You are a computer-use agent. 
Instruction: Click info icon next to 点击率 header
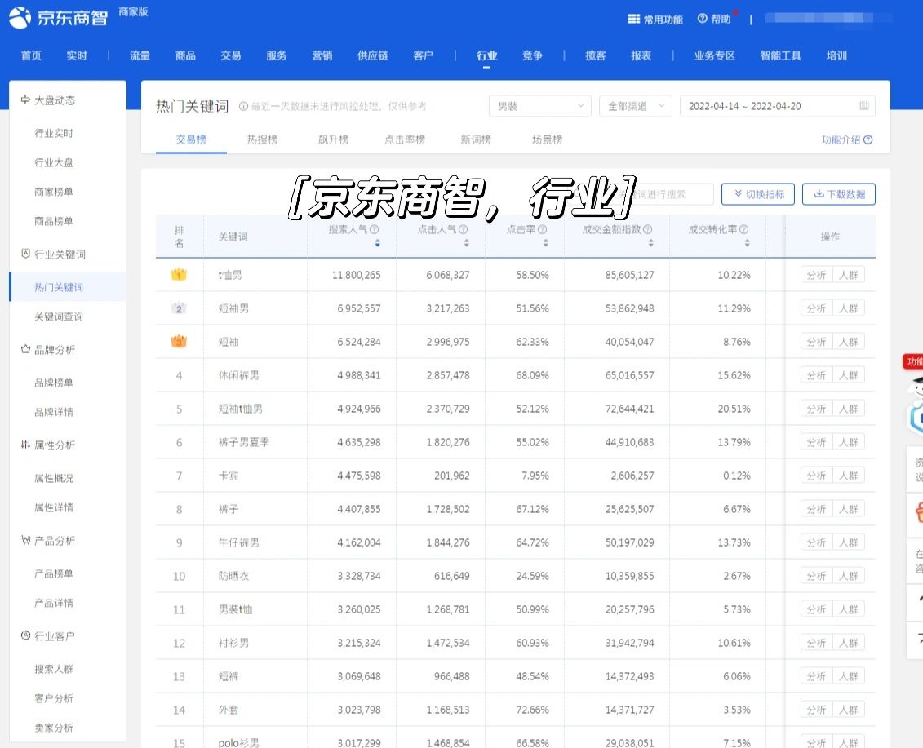pyautogui.click(x=542, y=229)
